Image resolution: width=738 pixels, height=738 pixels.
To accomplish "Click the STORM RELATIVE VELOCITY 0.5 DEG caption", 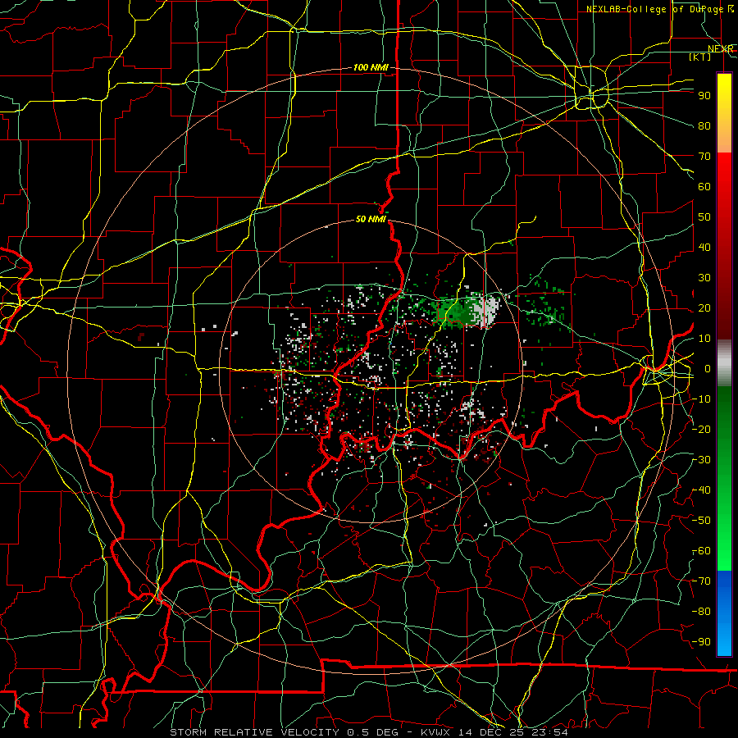I will point(284,732).
